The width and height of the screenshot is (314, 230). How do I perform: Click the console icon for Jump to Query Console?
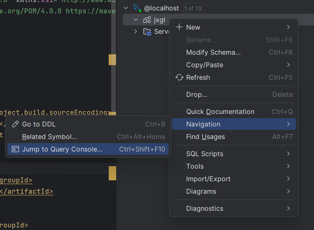point(15,149)
